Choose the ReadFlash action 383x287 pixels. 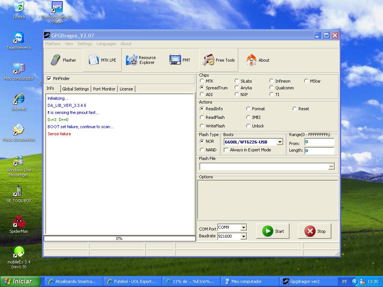(x=202, y=117)
